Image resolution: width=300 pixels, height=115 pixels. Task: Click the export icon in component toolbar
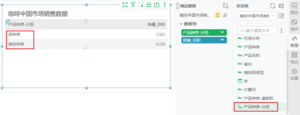(157, 5)
